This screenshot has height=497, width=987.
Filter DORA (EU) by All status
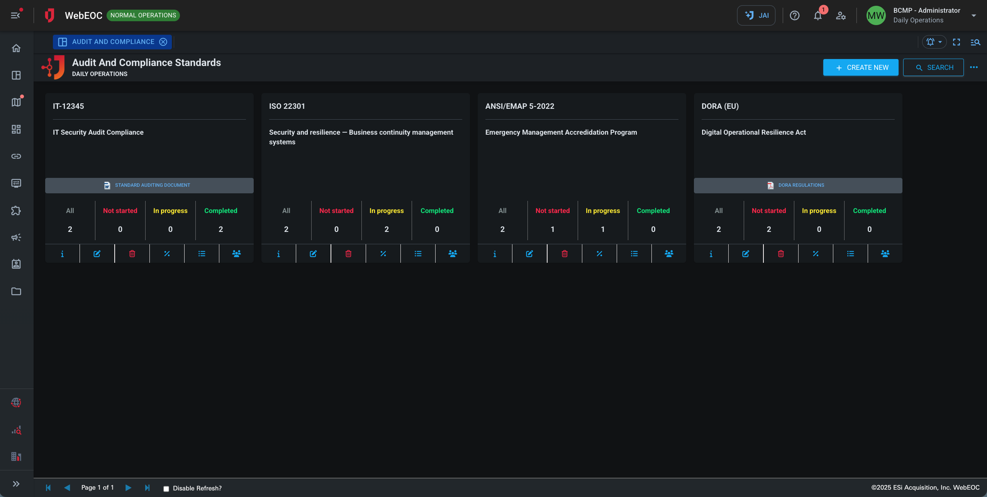(719, 220)
